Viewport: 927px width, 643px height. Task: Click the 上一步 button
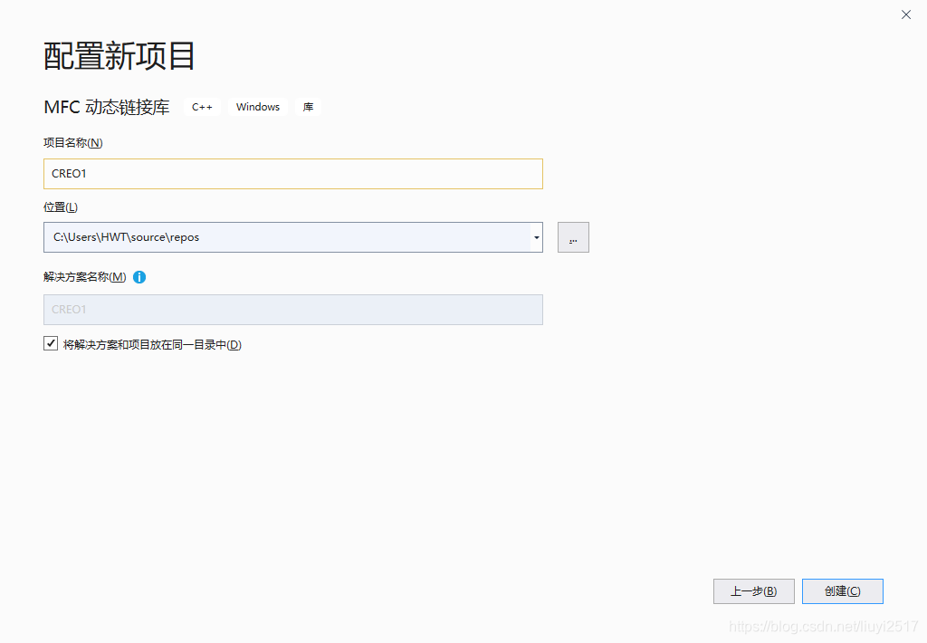click(x=753, y=590)
